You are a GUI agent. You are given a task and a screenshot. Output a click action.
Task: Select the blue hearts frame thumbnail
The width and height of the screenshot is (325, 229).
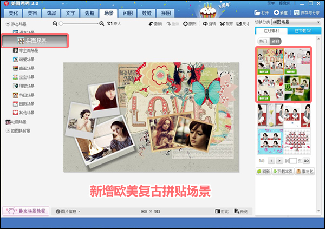270,141
